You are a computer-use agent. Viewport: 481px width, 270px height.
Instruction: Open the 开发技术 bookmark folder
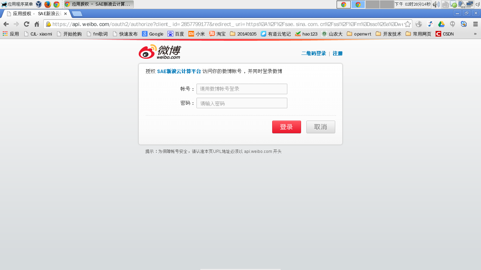pos(389,34)
